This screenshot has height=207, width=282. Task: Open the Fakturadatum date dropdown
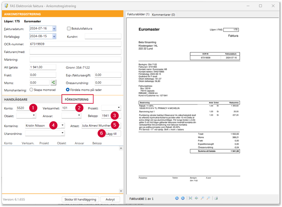click(54, 29)
